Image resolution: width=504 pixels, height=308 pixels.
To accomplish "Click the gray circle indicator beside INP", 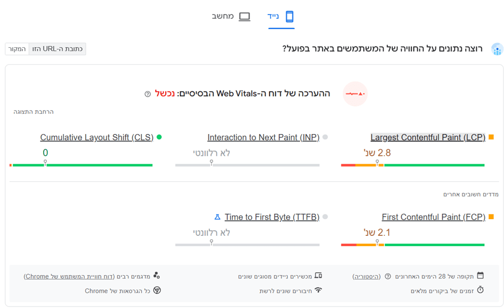I will click(325, 137).
